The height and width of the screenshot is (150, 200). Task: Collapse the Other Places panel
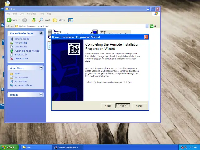pyautogui.click(x=41, y=67)
